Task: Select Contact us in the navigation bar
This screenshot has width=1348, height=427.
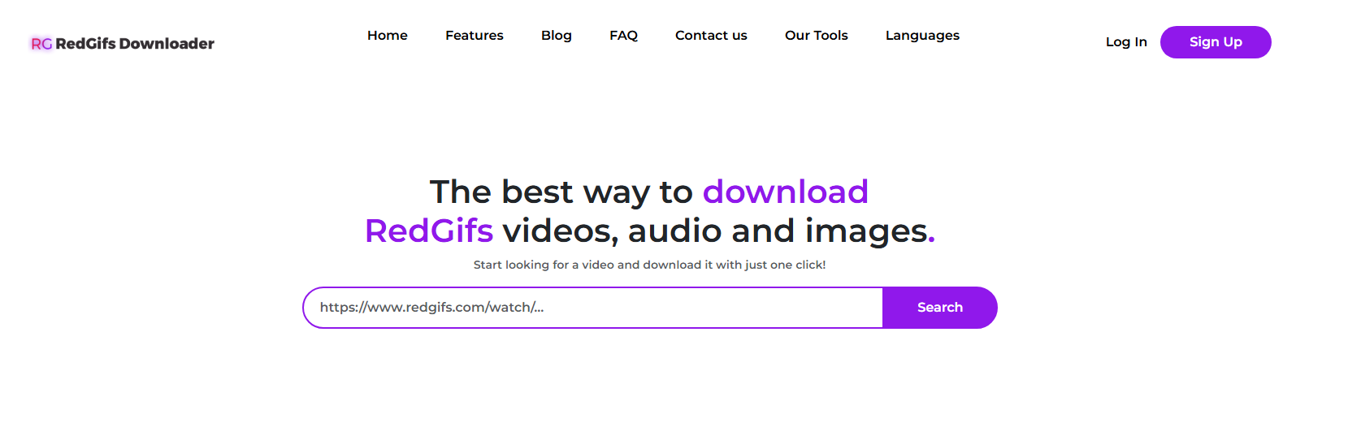Action: tap(710, 36)
